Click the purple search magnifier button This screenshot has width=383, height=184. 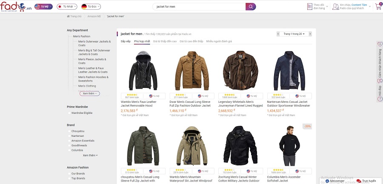click(251, 7)
